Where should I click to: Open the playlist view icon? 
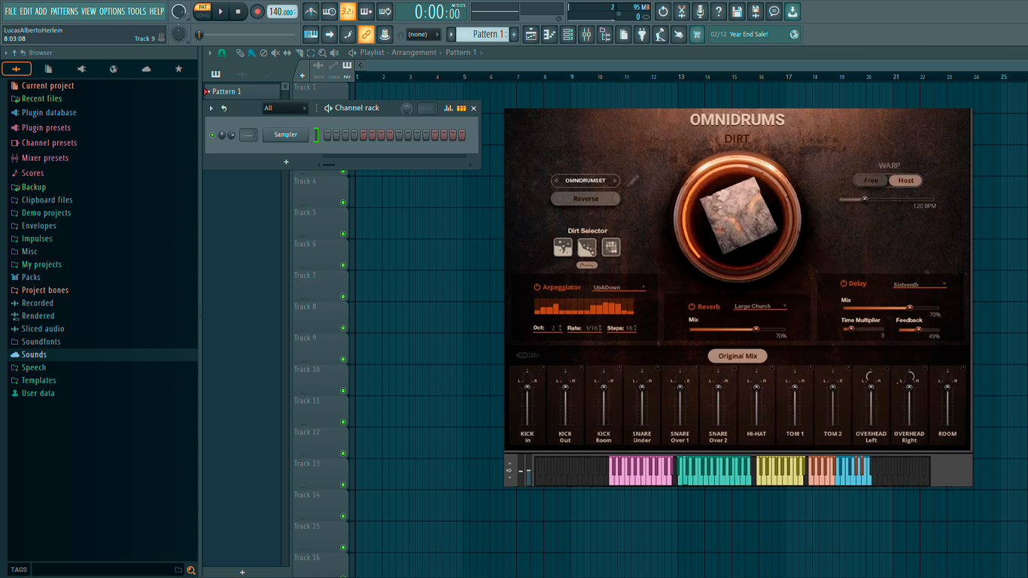click(x=531, y=34)
